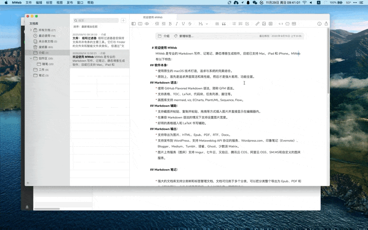
Task: Apply strikethrough formatting
Action: [x=190, y=24]
